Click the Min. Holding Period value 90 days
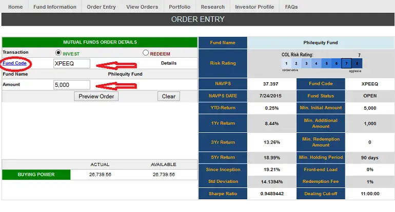Image resolution: width=395 pixels, height=212 pixels. click(369, 157)
